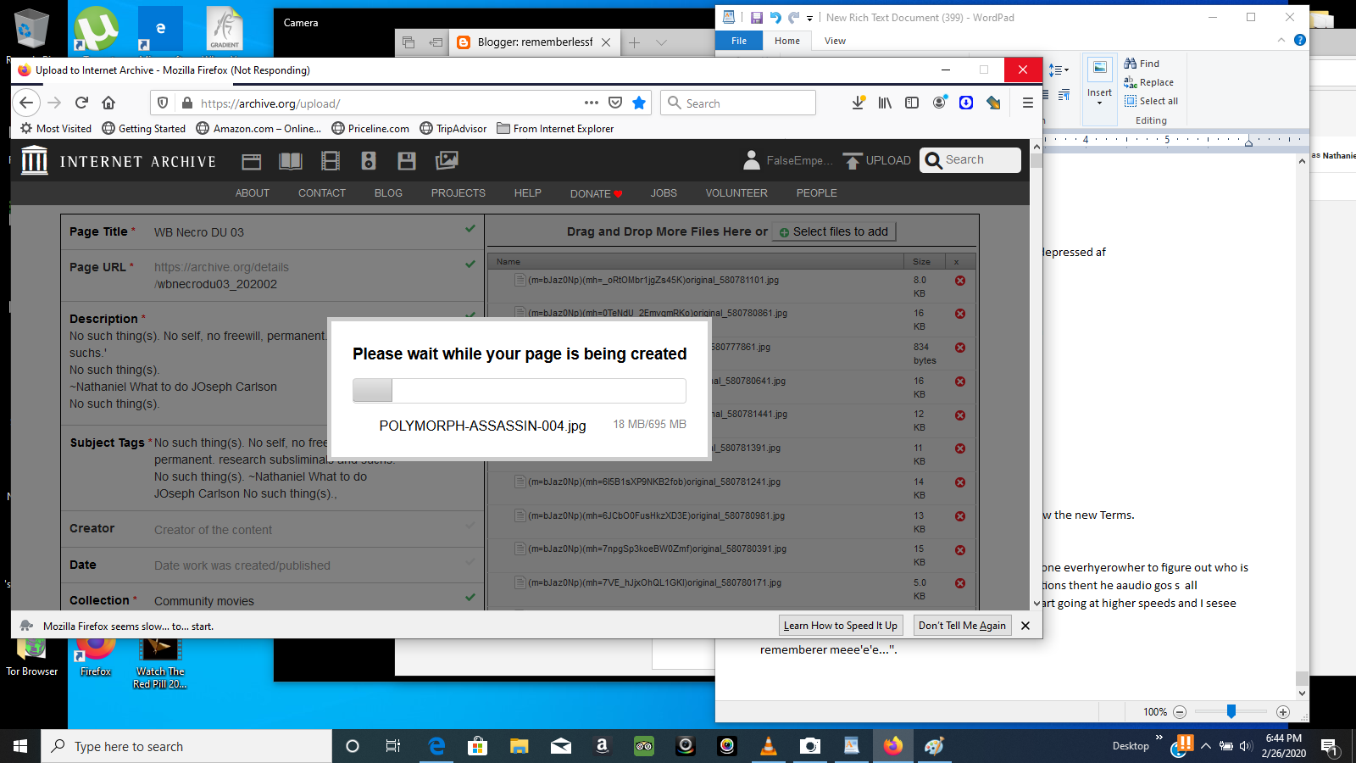Image resolution: width=1356 pixels, height=763 pixels.
Task: Show hidden system tray icons
Action: point(1205,746)
